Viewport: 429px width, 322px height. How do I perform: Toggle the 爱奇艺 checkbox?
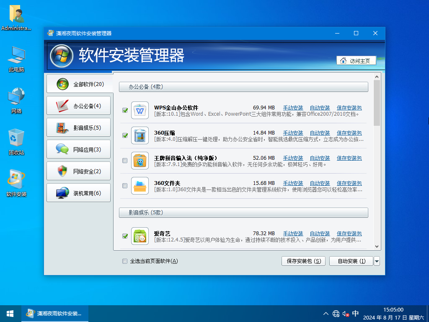click(125, 236)
